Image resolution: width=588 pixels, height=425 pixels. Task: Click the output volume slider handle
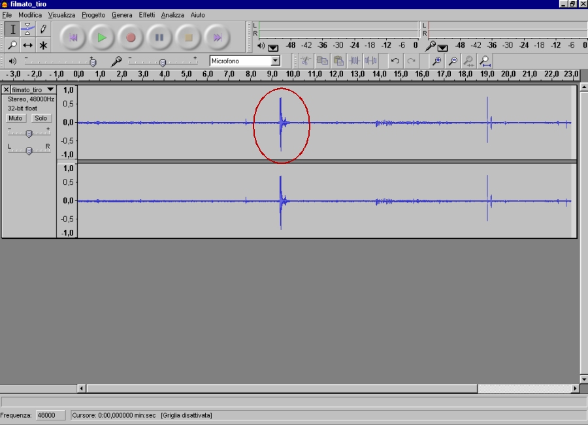tap(93, 62)
